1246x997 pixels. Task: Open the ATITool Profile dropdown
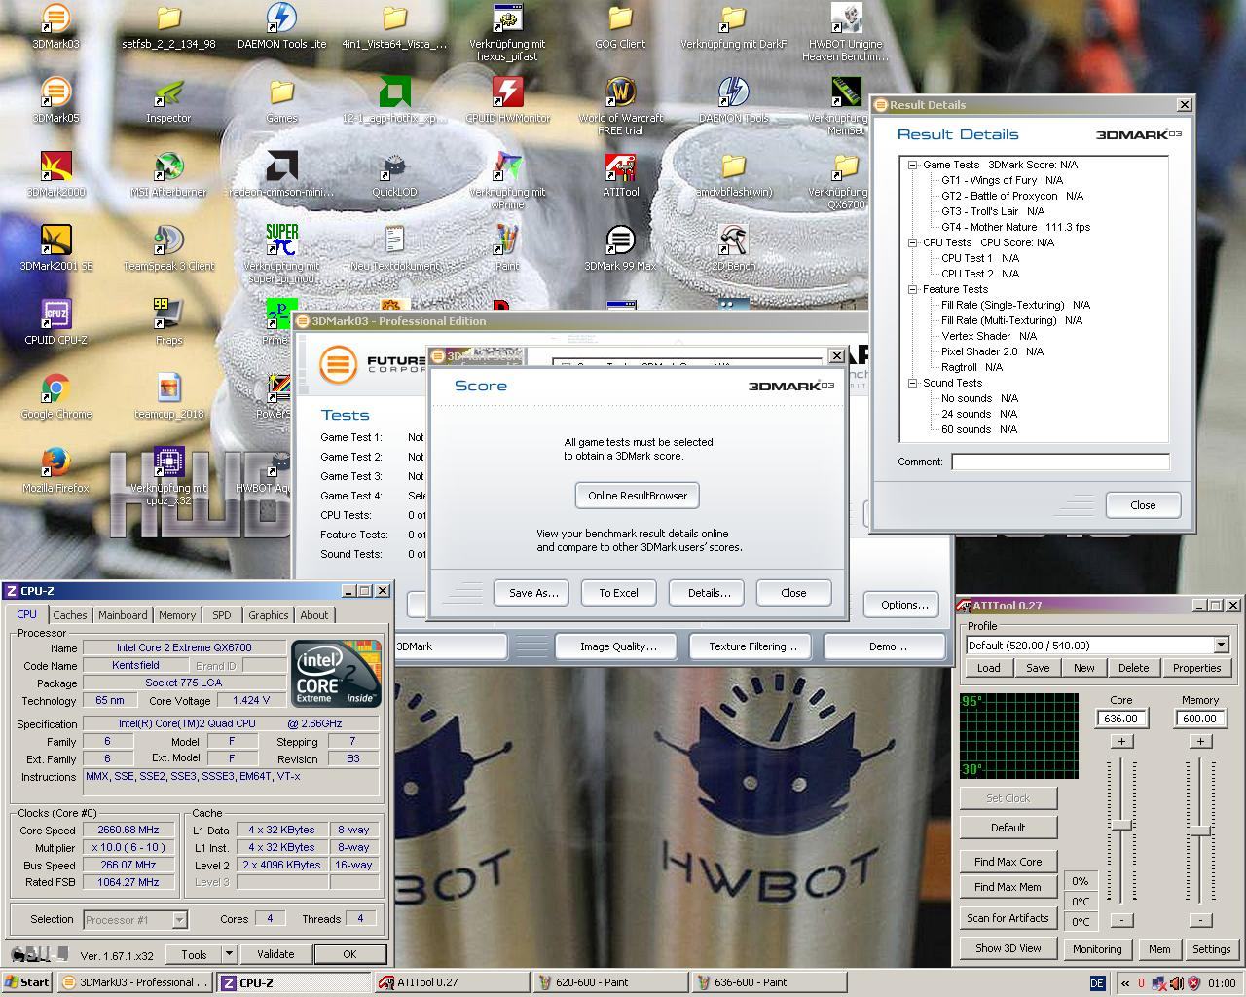(1221, 646)
